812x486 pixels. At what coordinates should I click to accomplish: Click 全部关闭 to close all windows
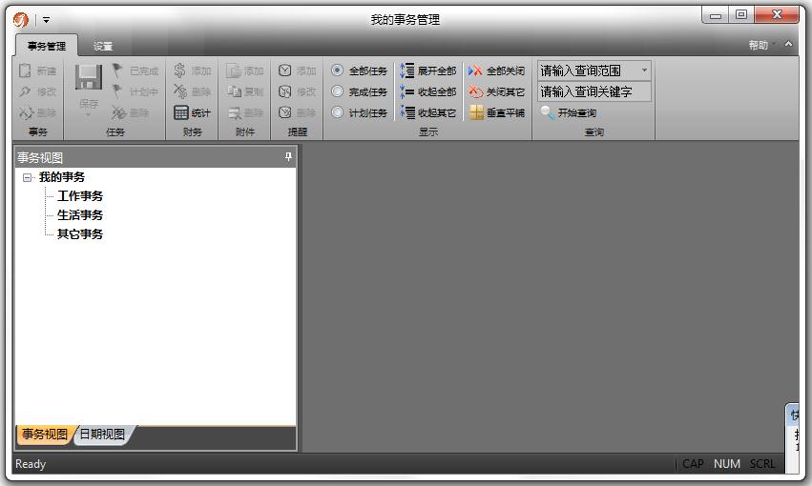click(x=496, y=71)
